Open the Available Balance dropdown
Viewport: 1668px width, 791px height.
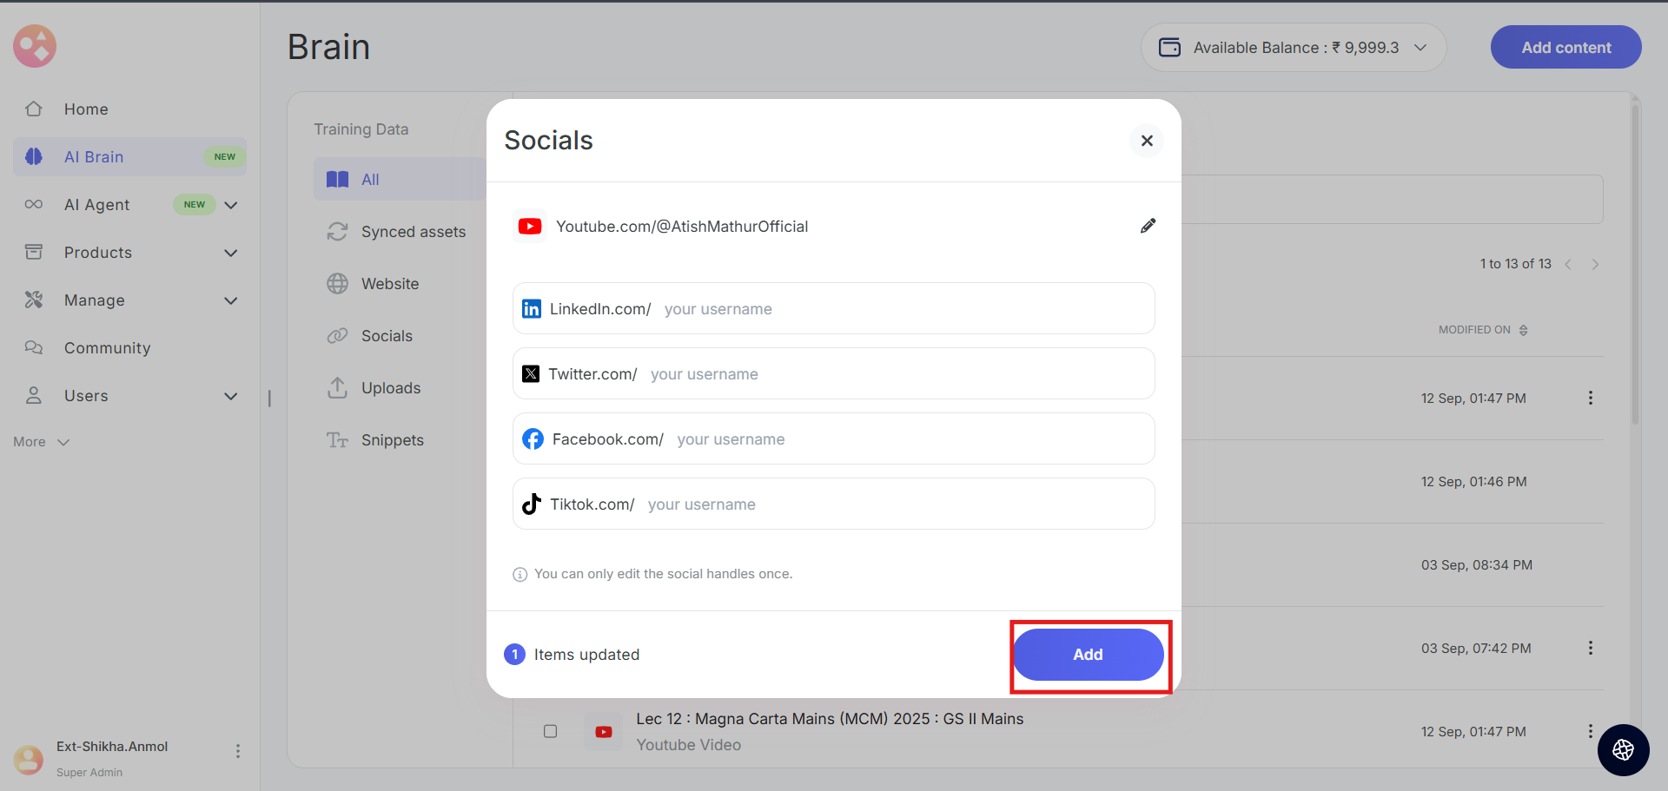click(1420, 48)
